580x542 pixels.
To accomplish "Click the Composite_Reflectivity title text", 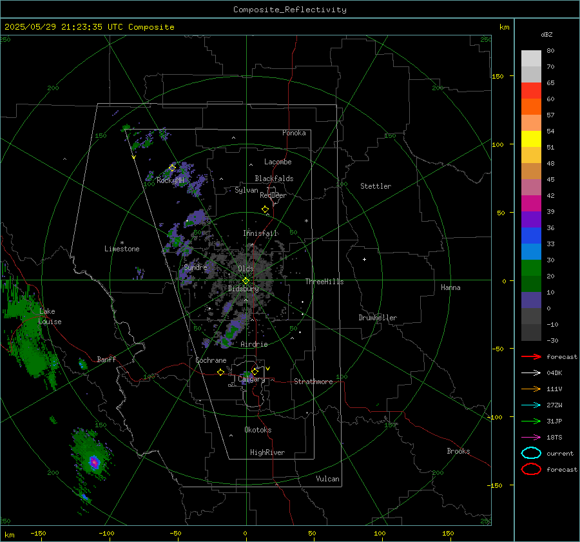I will 289,10.
